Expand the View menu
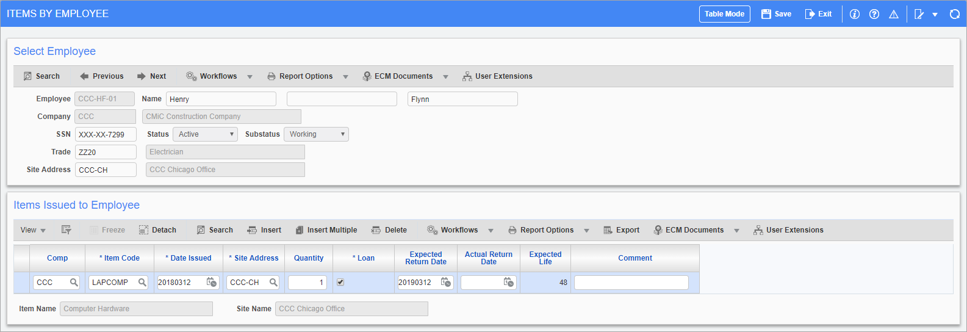The height and width of the screenshot is (332, 967). pyautogui.click(x=33, y=230)
